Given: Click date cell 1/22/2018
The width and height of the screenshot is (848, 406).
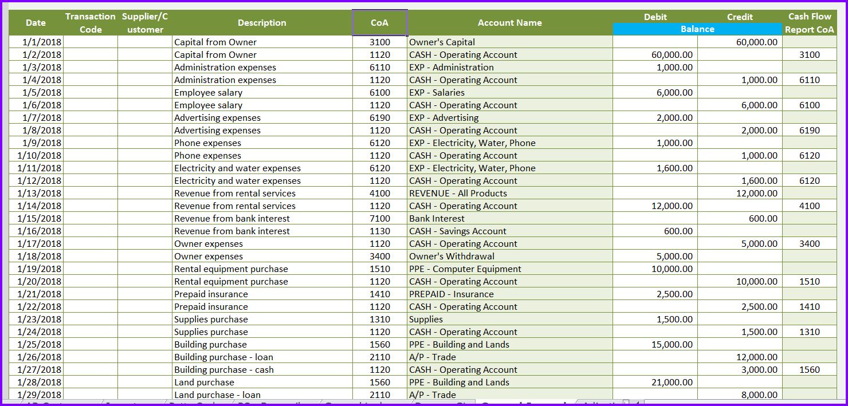Looking at the screenshot, I should (x=36, y=306).
